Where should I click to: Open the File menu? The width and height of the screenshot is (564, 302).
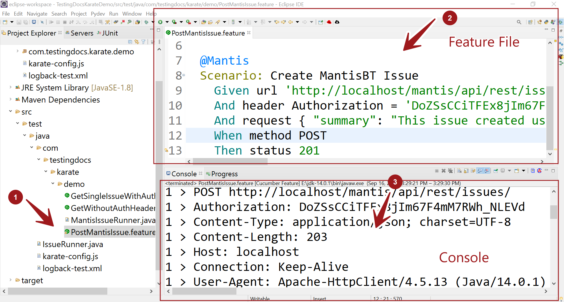tap(6, 14)
